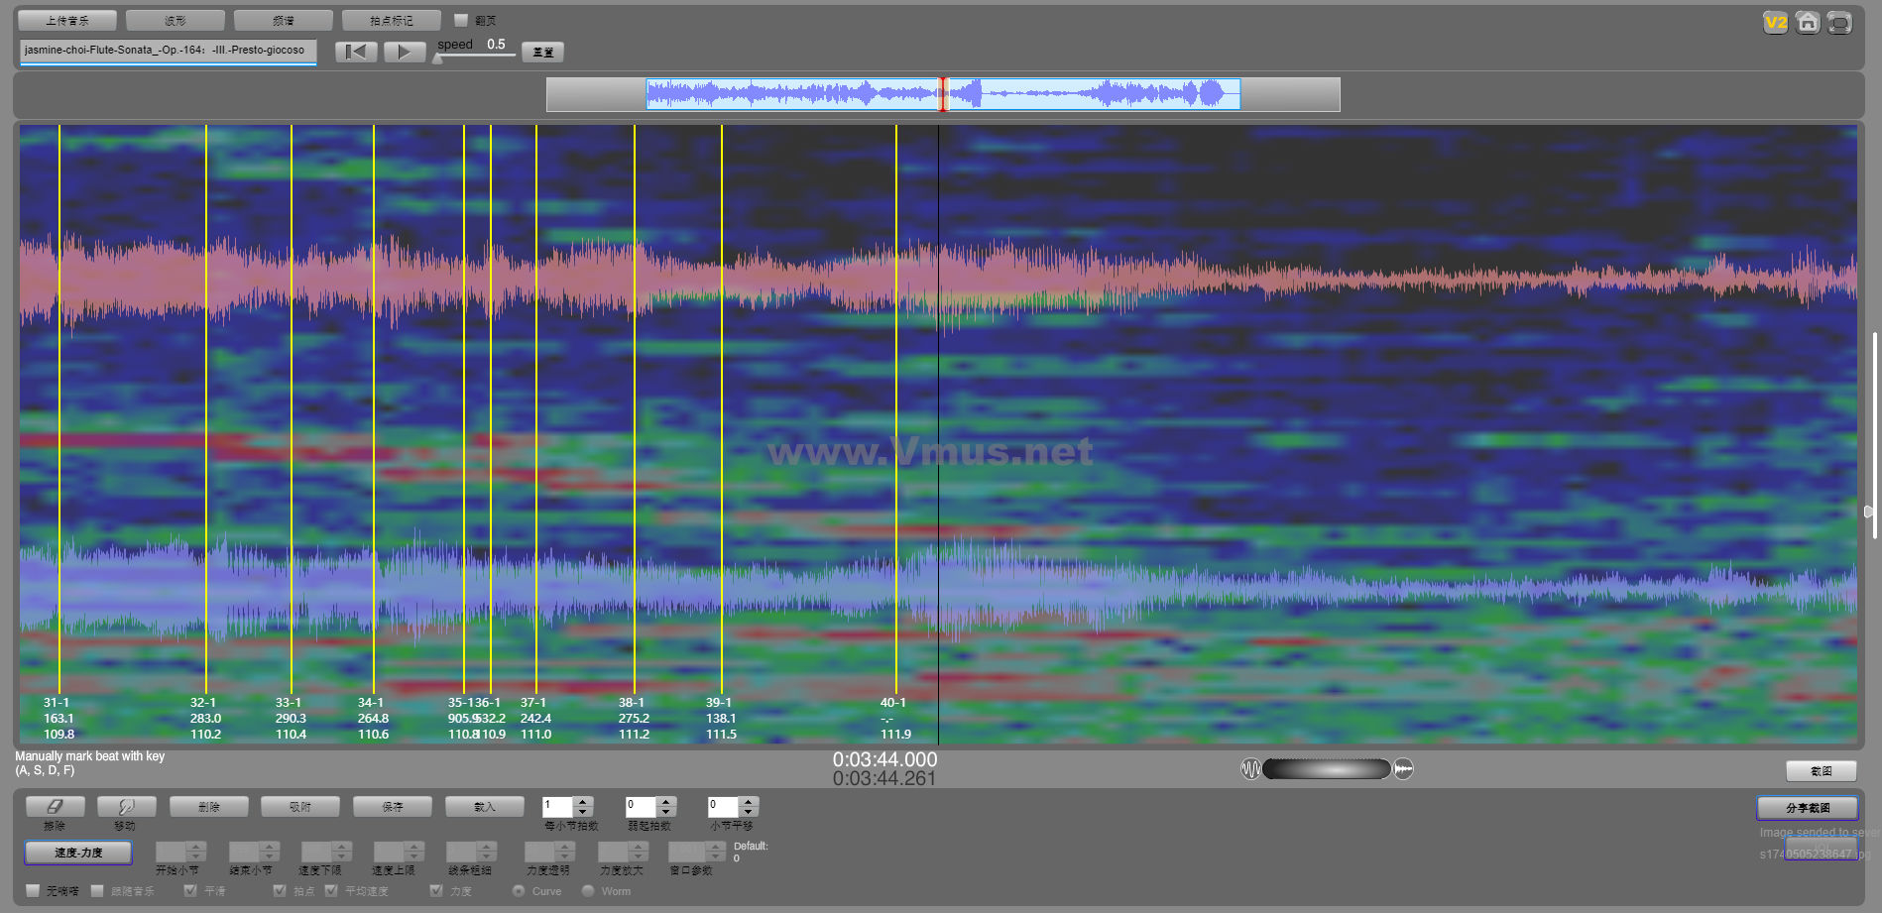Rewind to the start of track

click(356, 52)
